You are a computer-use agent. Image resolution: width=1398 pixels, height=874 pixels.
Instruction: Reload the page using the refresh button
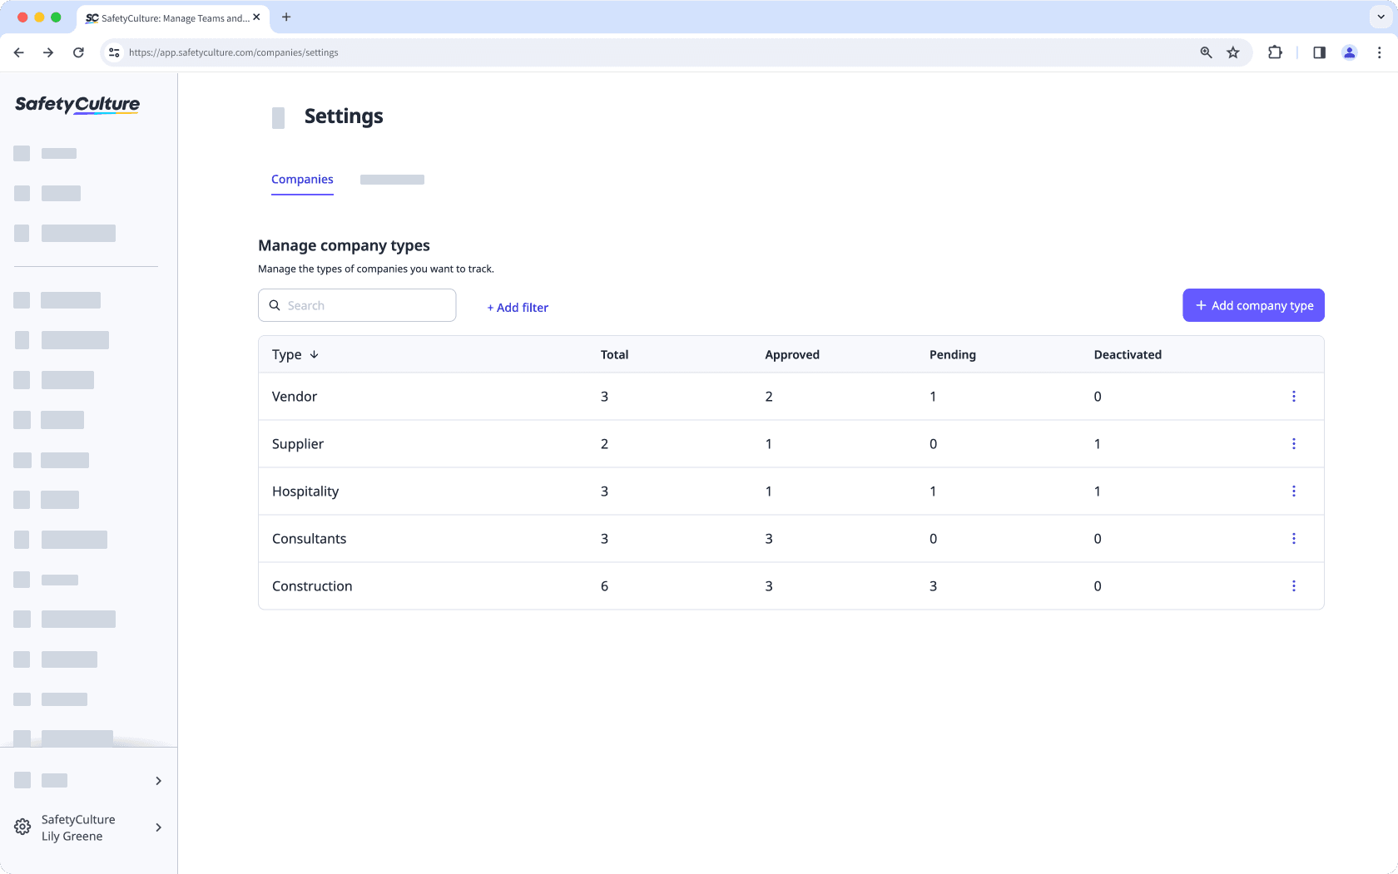tap(78, 52)
